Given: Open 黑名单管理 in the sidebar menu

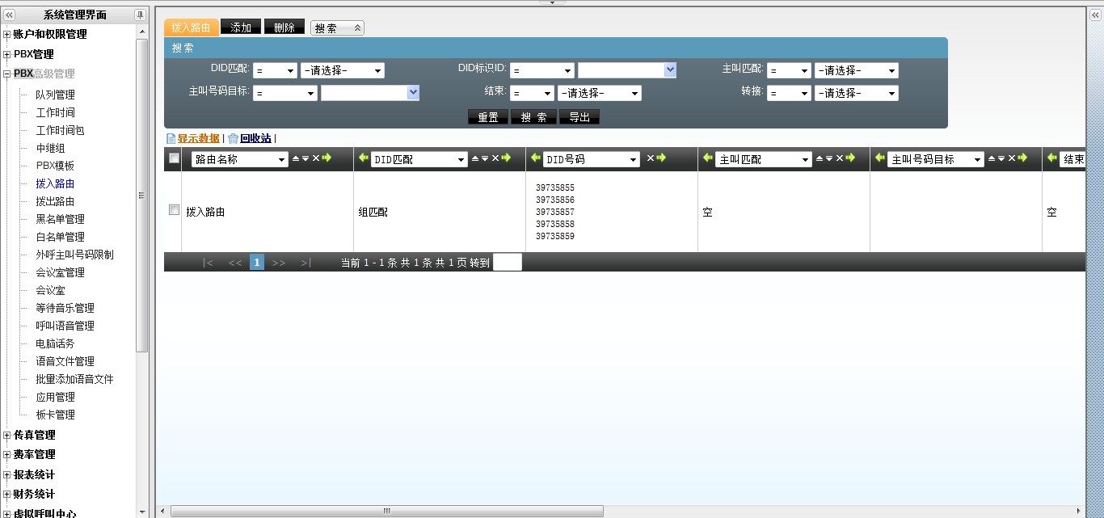Looking at the screenshot, I should pos(60,219).
